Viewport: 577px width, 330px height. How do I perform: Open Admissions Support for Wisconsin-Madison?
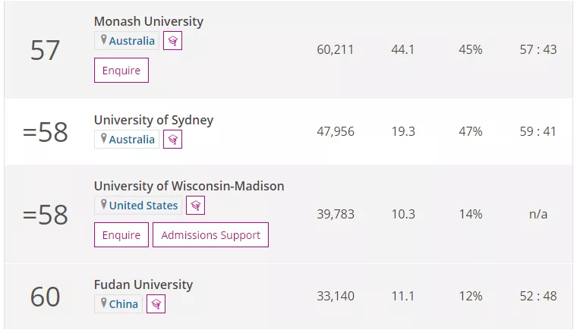(210, 235)
